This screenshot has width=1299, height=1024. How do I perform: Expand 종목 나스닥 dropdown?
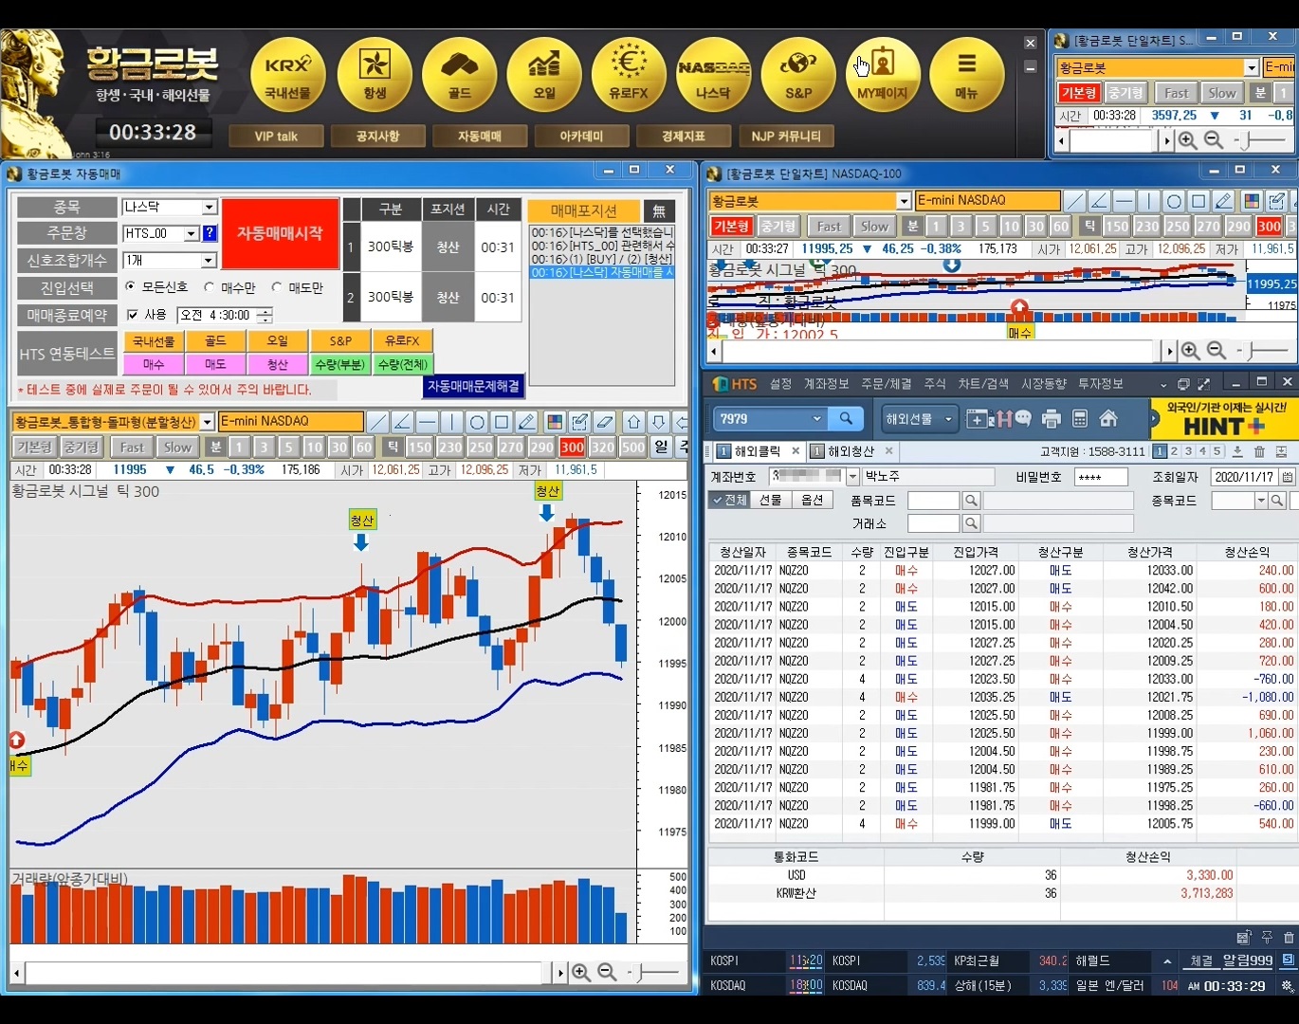point(210,207)
